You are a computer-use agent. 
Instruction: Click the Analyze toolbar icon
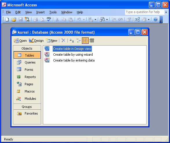pos(102,19)
